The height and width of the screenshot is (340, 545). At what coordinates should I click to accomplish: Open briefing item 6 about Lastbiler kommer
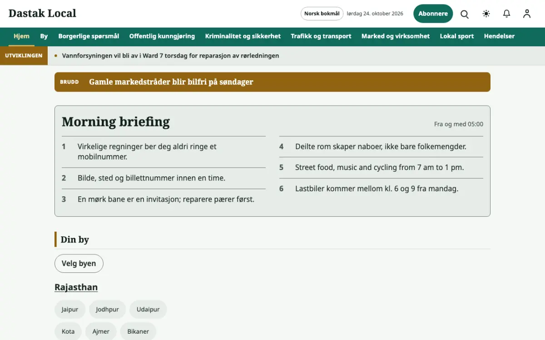(x=381, y=189)
